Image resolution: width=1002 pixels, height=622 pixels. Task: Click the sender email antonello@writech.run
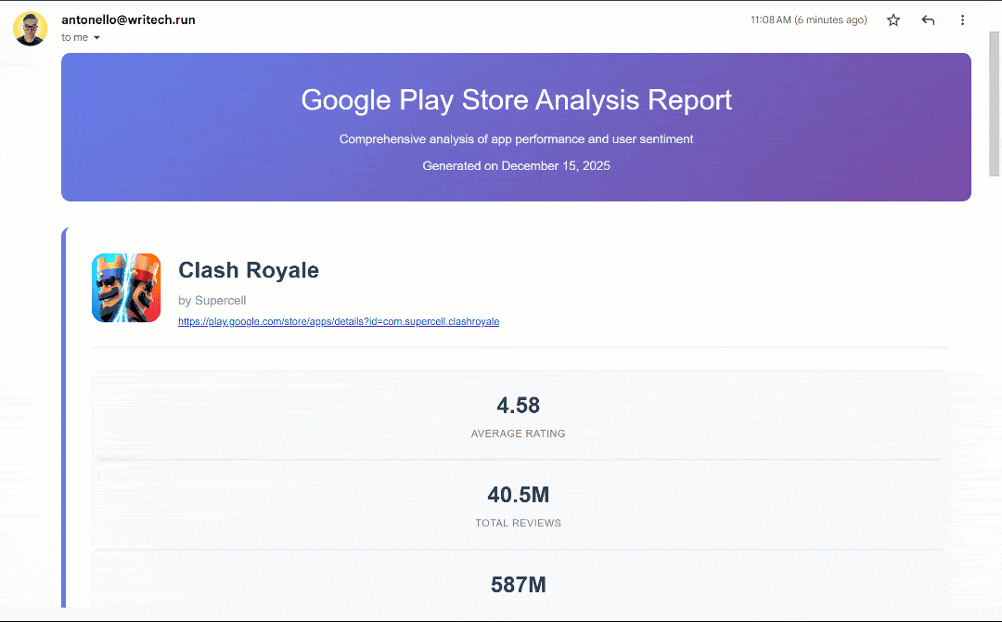click(x=128, y=19)
